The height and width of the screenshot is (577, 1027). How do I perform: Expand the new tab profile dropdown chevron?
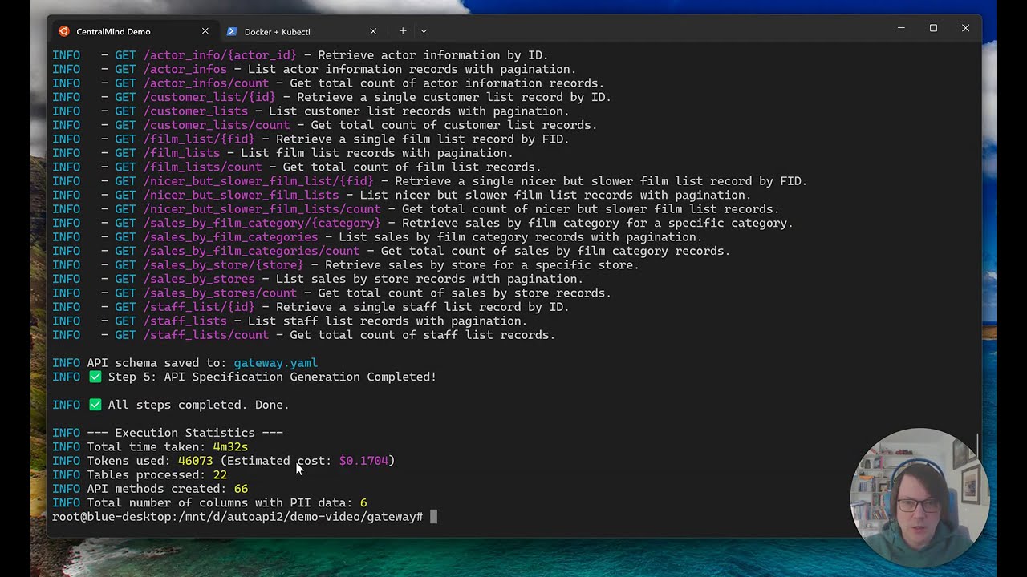(424, 31)
